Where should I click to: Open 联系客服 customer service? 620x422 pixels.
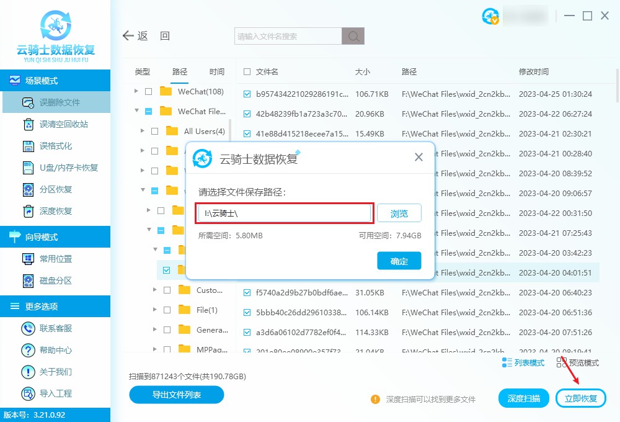pyautogui.click(x=56, y=328)
